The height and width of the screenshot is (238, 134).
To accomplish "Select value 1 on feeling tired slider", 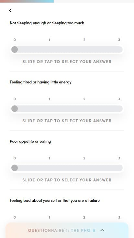I will point(50,109).
